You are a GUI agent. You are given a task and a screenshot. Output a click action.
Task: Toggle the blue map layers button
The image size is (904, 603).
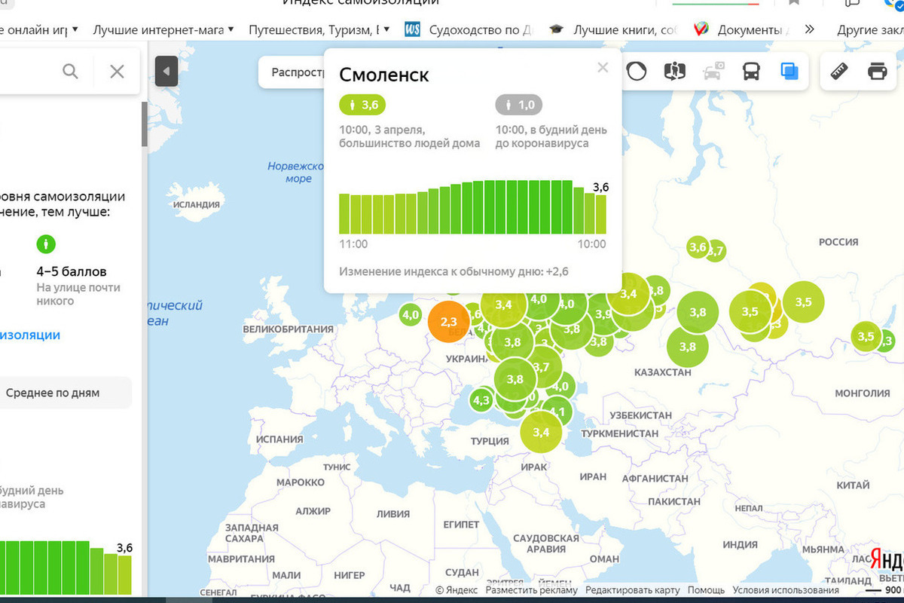[789, 72]
